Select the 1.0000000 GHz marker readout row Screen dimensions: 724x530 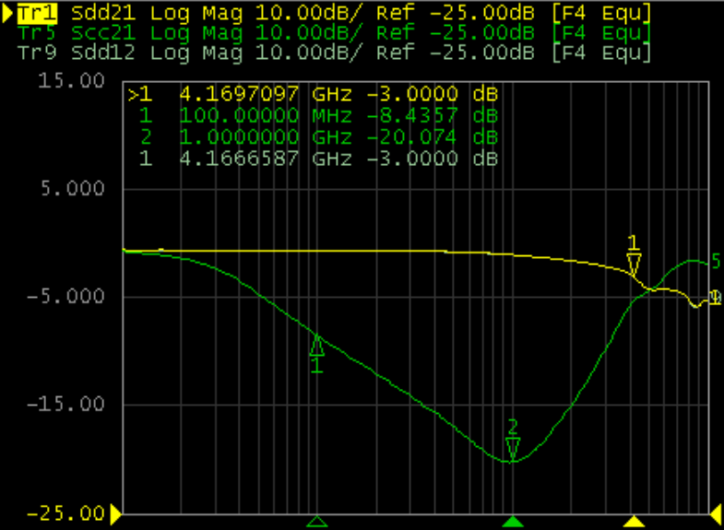tap(314, 137)
